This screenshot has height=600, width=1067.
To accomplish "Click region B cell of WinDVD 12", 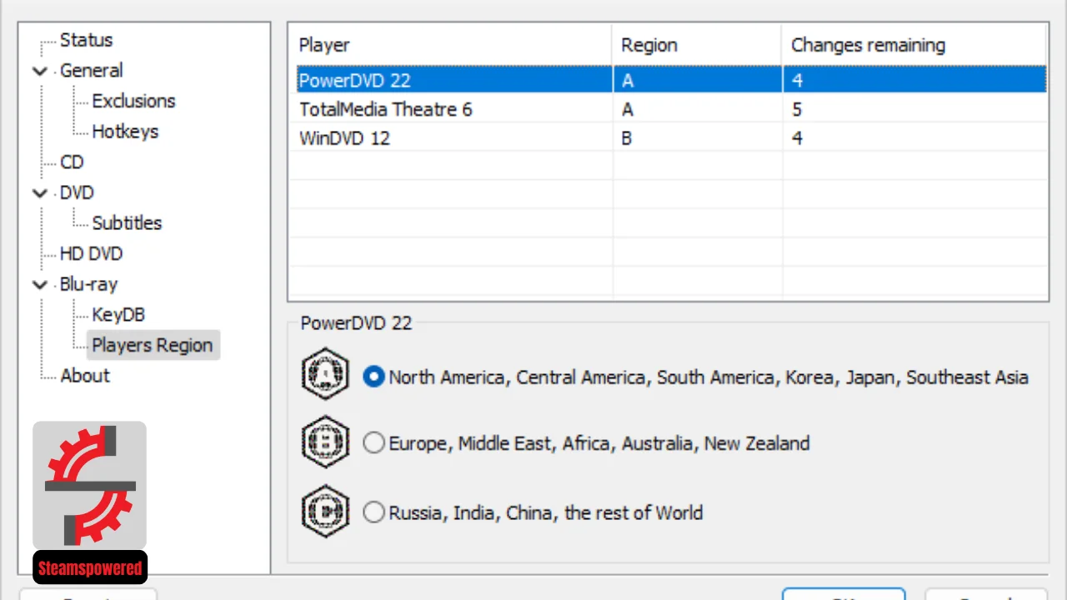I will tap(698, 137).
